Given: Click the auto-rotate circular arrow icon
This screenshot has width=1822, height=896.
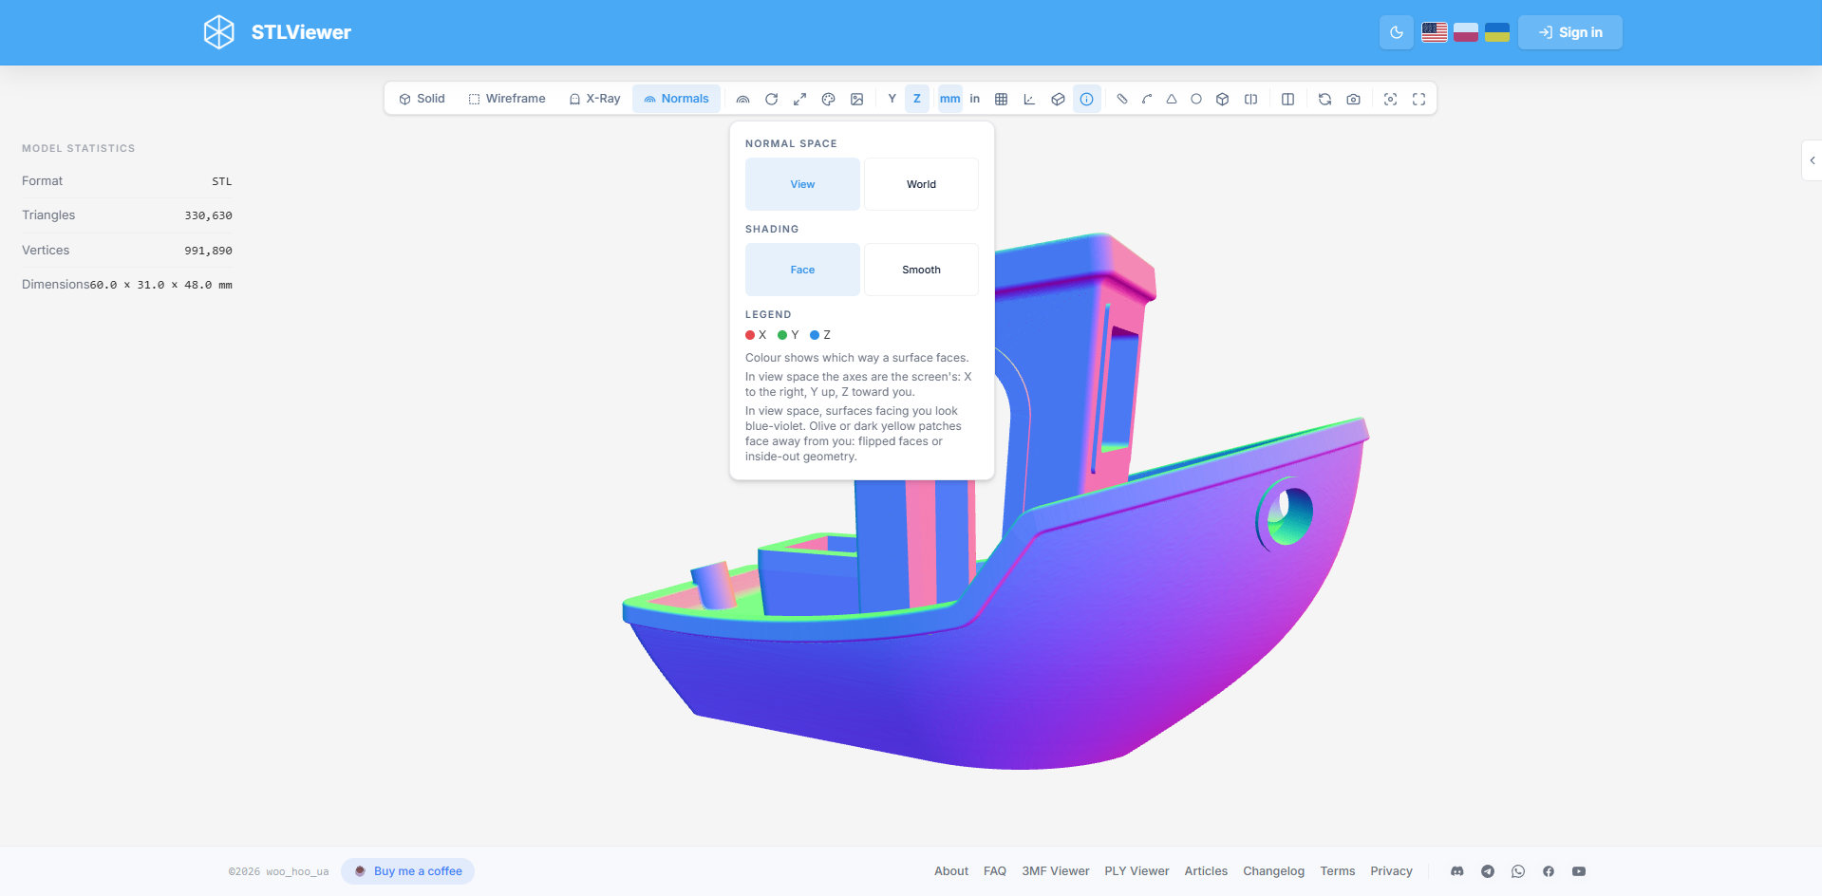Looking at the screenshot, I should point(772,99).
